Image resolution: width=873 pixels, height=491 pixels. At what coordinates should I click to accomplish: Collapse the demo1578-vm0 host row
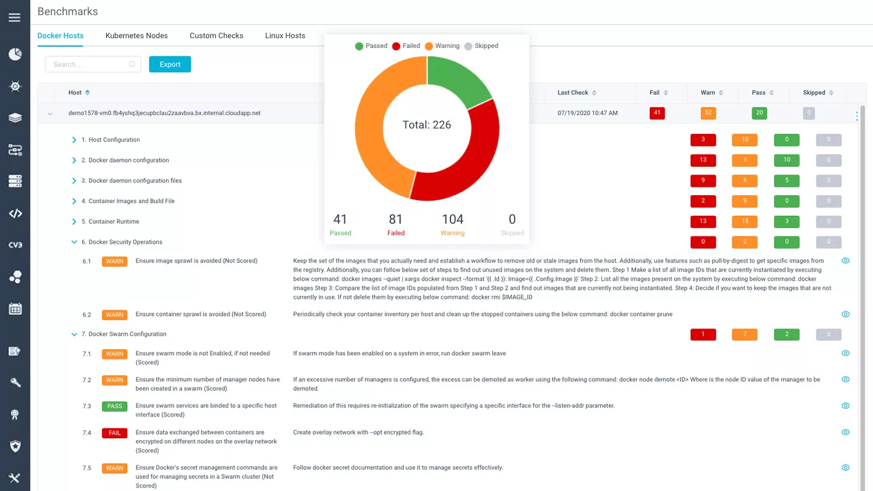pos(50,113)
